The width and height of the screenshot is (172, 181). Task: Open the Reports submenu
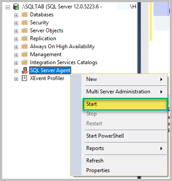pyautogui.click(x=124, y=148)
